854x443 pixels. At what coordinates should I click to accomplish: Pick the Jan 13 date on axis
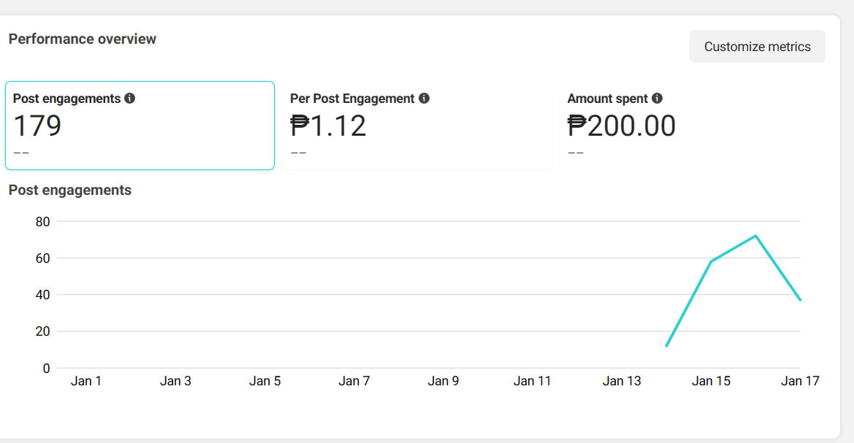coord(622,381)
